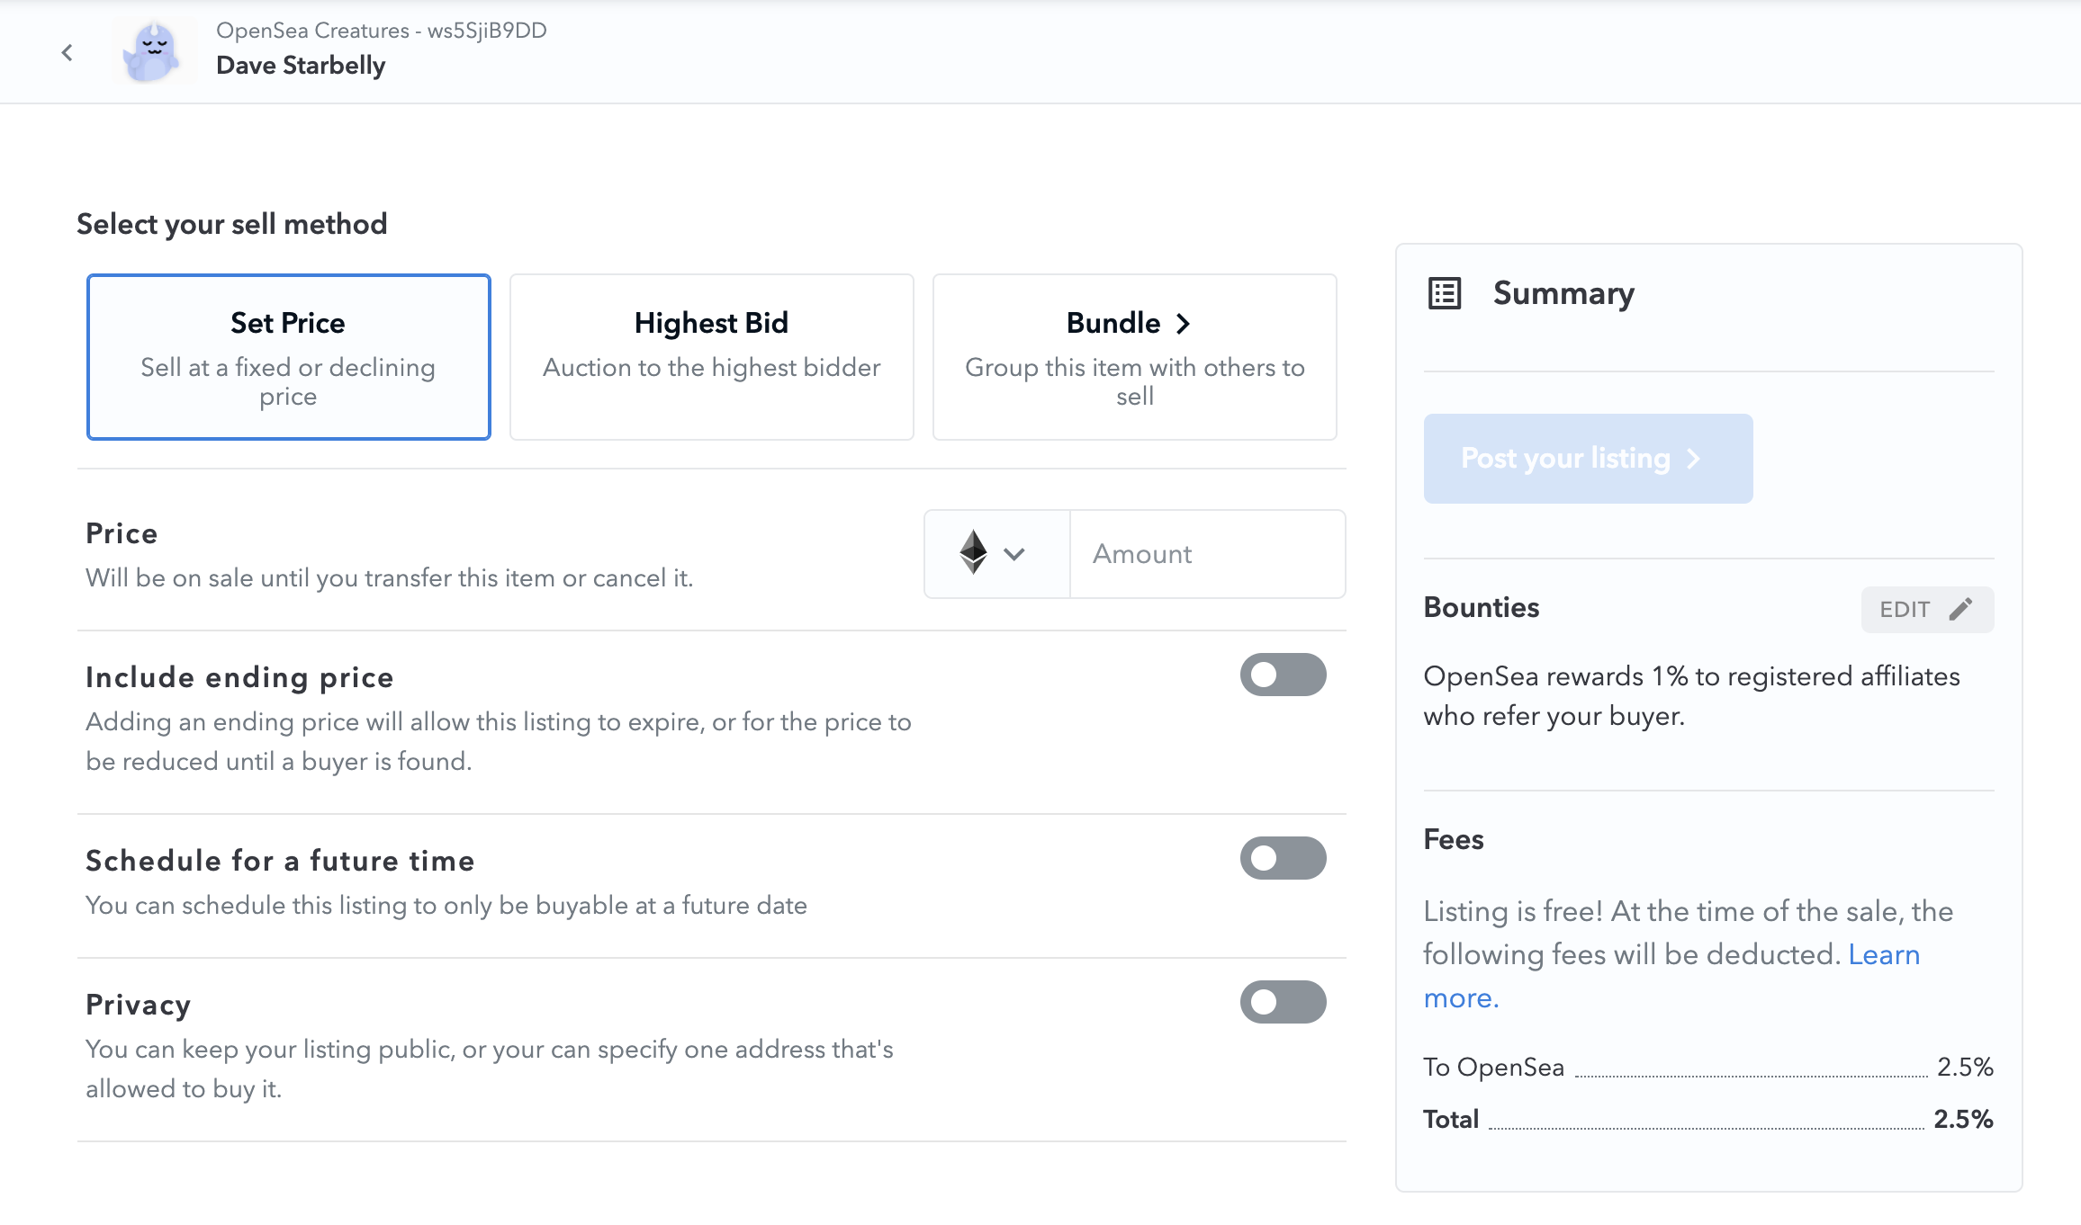The height and width of the screenshot is (1225, 2081).
Task: Turn on Schedule for a future time
Action: tap(1283, 858)
